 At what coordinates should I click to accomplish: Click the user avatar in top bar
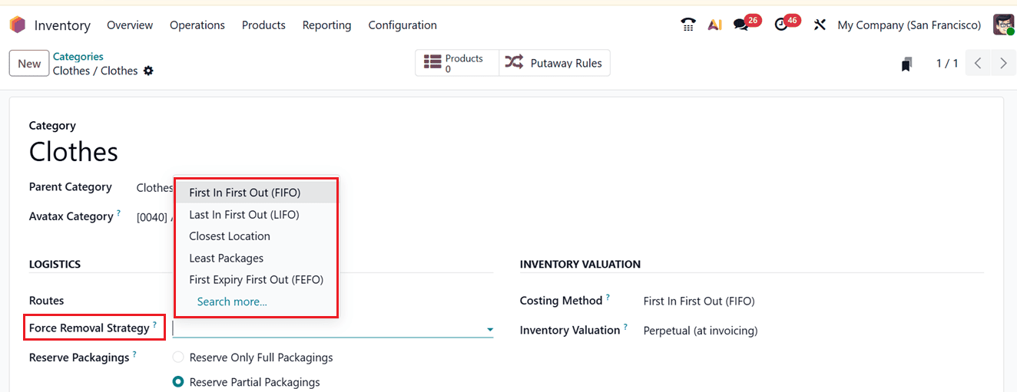pyautogui.click(x=1003, y=25)
